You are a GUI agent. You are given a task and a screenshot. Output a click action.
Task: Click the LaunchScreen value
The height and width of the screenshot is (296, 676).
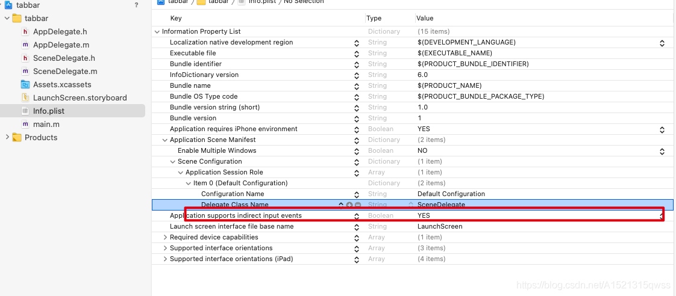(440, 226)
